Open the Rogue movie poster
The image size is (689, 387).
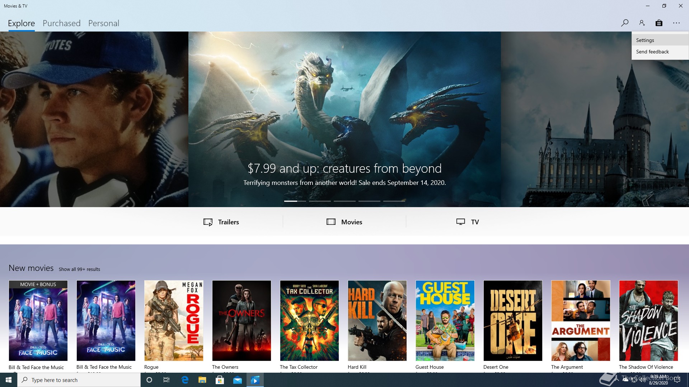174,321
